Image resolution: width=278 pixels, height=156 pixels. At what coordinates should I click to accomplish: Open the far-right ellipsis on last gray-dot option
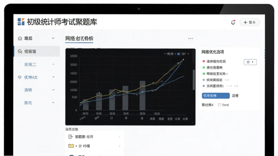[x=236, y=86]
